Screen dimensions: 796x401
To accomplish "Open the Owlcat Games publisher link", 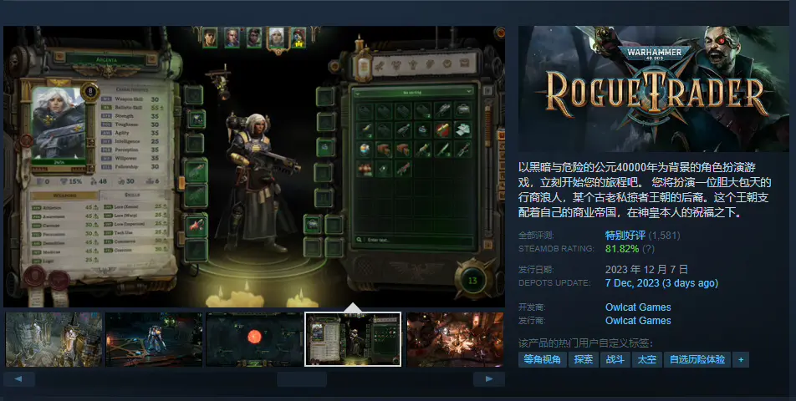I will click(x=638, y=321).
